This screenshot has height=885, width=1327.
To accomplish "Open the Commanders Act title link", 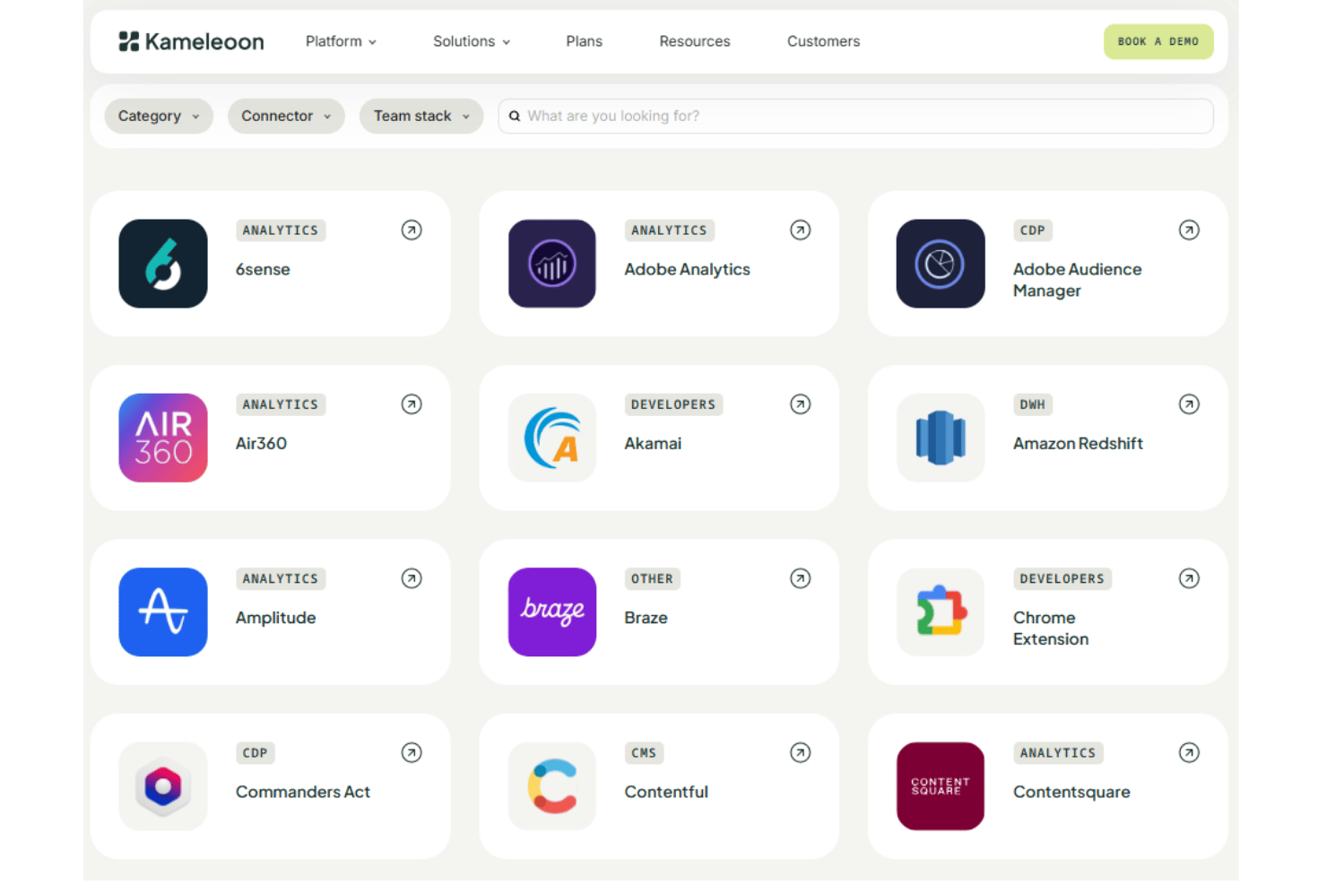I will pyautogui.click(x=303, y=792).
